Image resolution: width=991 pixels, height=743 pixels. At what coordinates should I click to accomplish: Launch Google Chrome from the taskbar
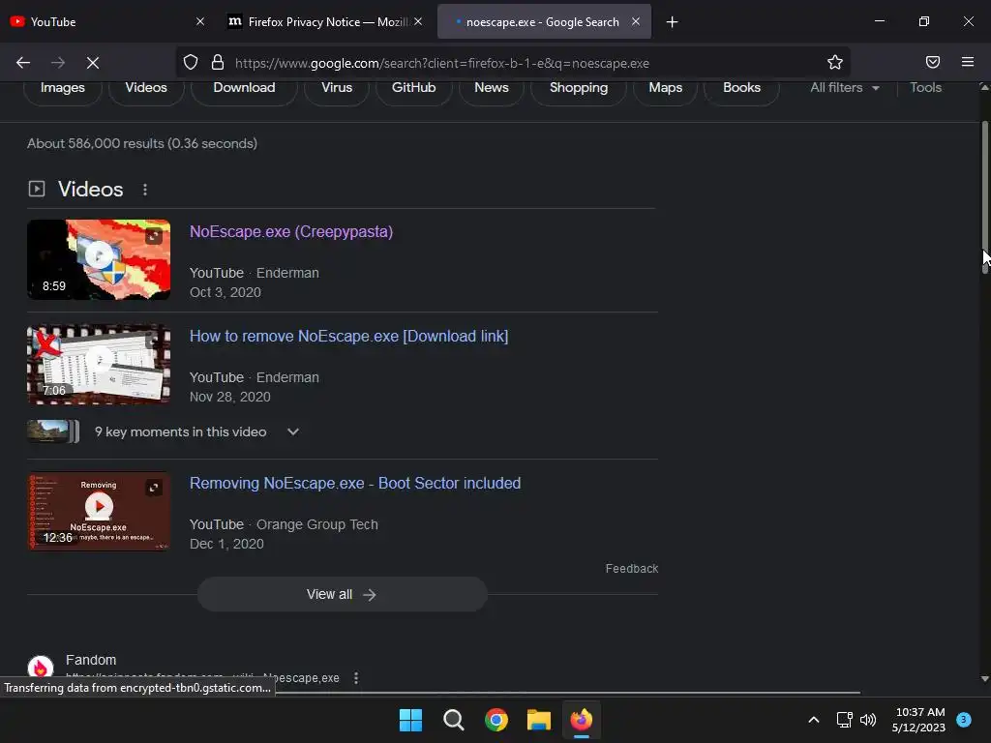pyautogui.click(x=496, y=720)
